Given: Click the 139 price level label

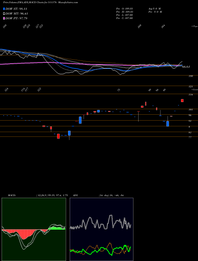Looking at the screenshot, I should 191,76.
